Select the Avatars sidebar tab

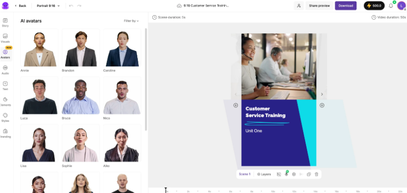click(x=5, y=54)
